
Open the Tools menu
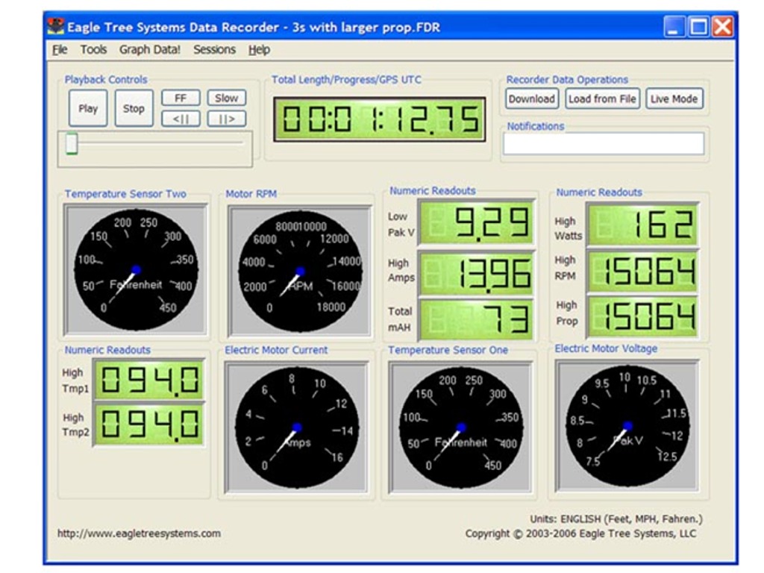coord(93,50)
